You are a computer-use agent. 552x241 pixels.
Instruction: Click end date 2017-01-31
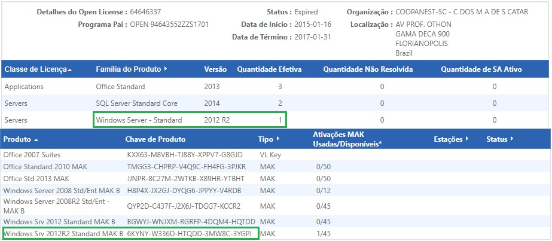313,37
